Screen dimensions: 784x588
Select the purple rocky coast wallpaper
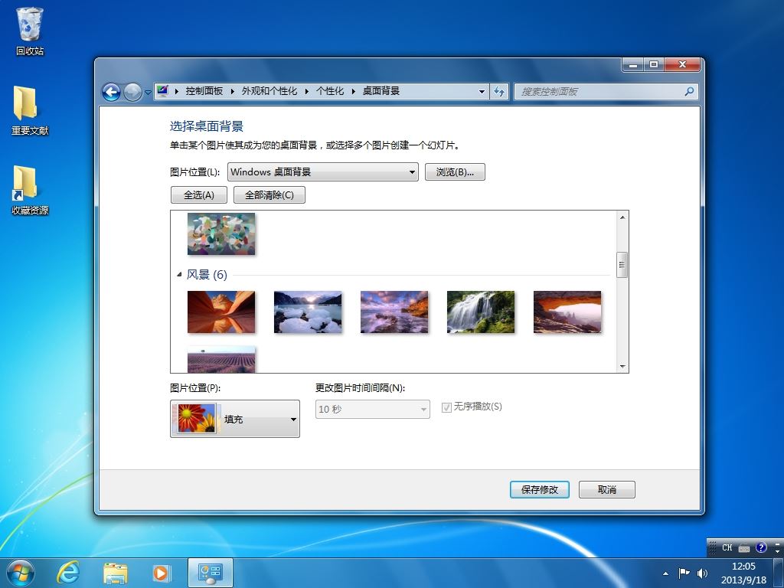tap(394, 312)
